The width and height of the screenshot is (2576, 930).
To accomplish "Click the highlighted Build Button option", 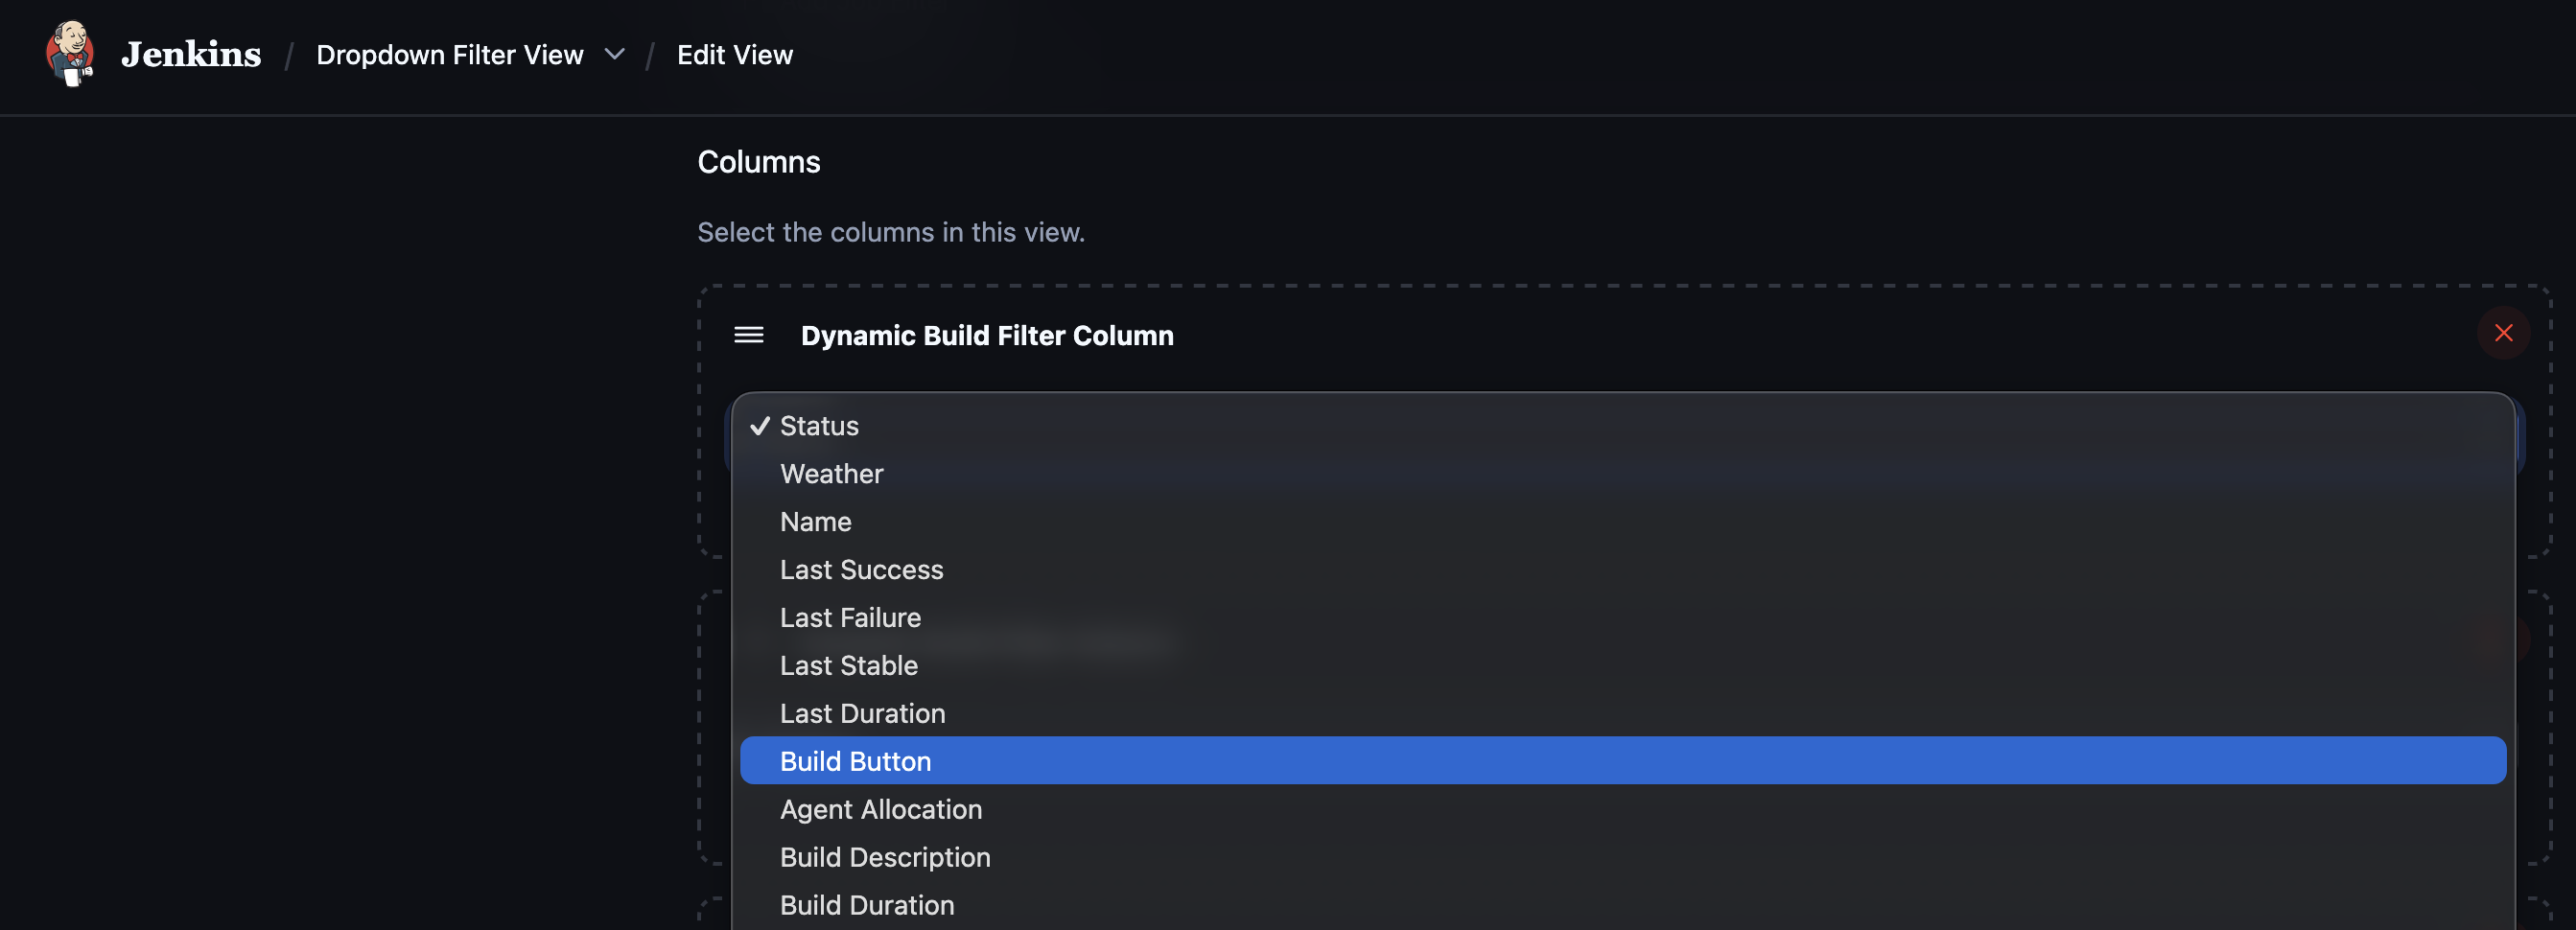I will click(x=855, y=760).
